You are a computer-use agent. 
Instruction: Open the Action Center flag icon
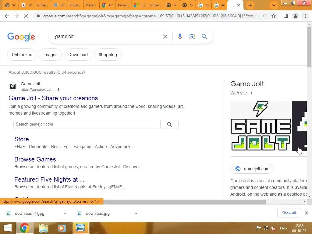[x=258, y=228]
